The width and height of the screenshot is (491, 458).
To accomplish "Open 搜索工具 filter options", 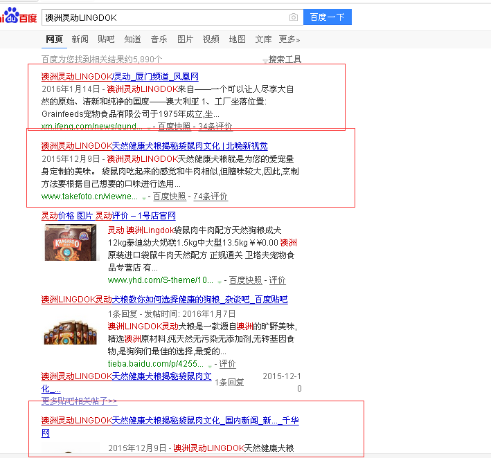I will point(282,59).
